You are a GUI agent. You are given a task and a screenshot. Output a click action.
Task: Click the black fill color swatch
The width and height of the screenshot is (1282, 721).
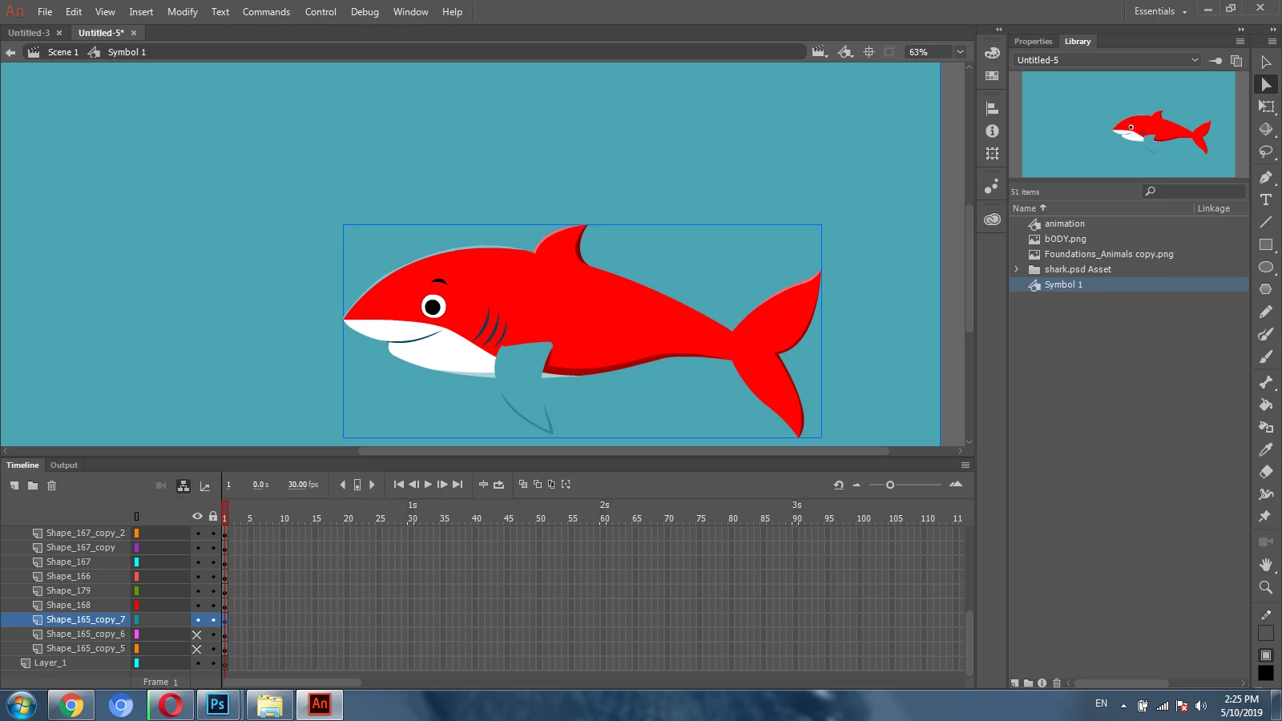[x=1266, y=674]
